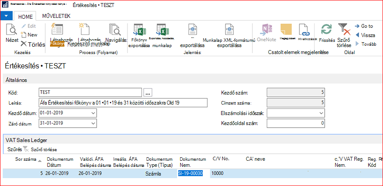Click CA' neve column header
The image size is (383, 186).
(x=255, y=159)
